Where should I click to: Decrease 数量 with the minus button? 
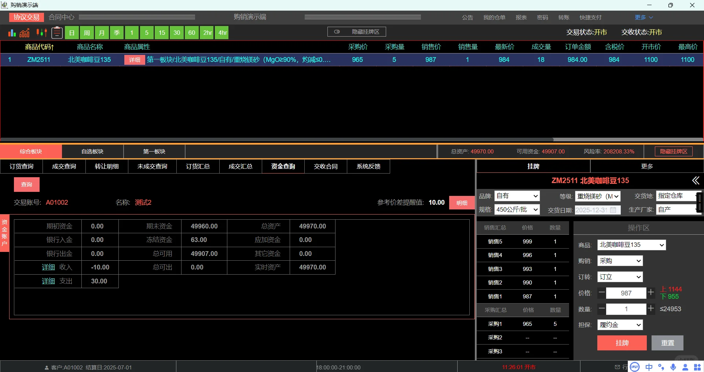pos(602,309)
